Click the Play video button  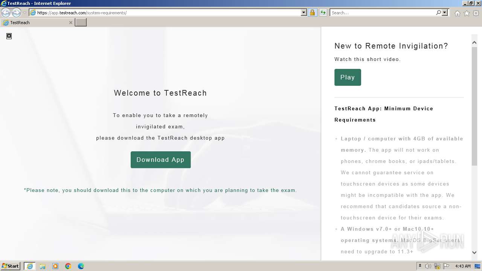(x=348, y=77)
